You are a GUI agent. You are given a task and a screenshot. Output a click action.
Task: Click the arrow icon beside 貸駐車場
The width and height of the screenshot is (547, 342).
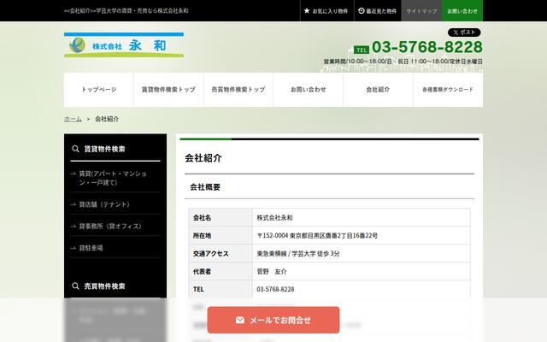coord(74,248)
